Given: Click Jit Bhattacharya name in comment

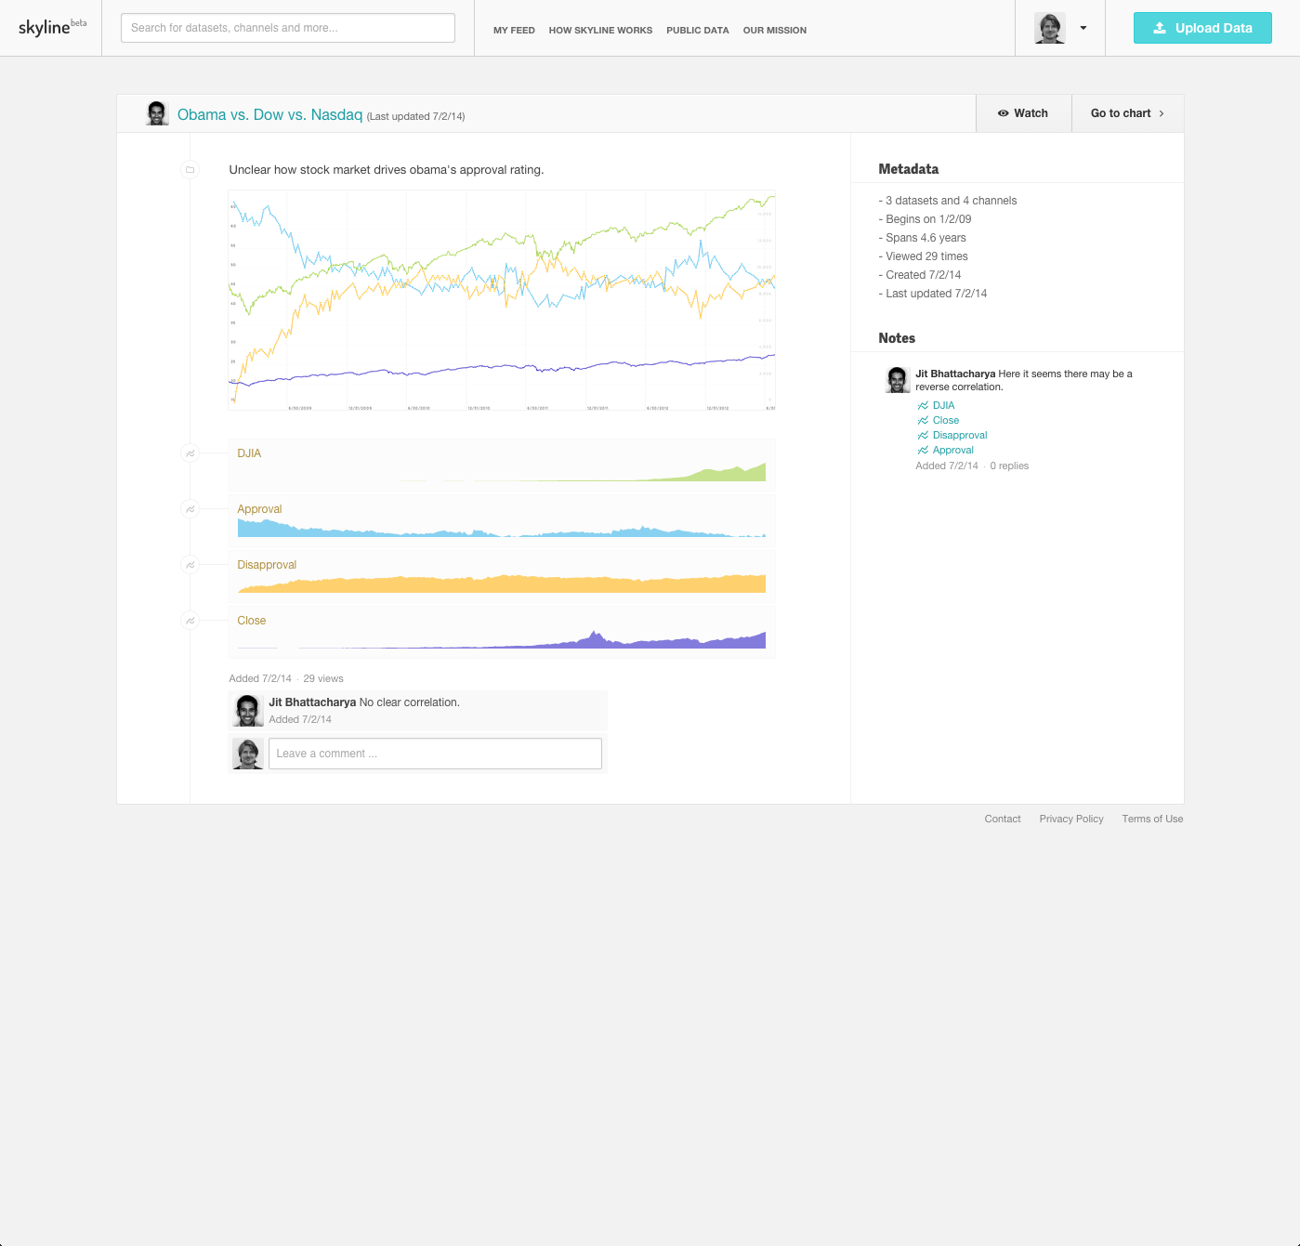Looking at the screenshot, I should tap(312, 702).
